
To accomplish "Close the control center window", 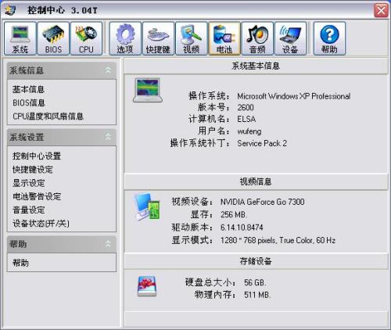I will (381, 11).
